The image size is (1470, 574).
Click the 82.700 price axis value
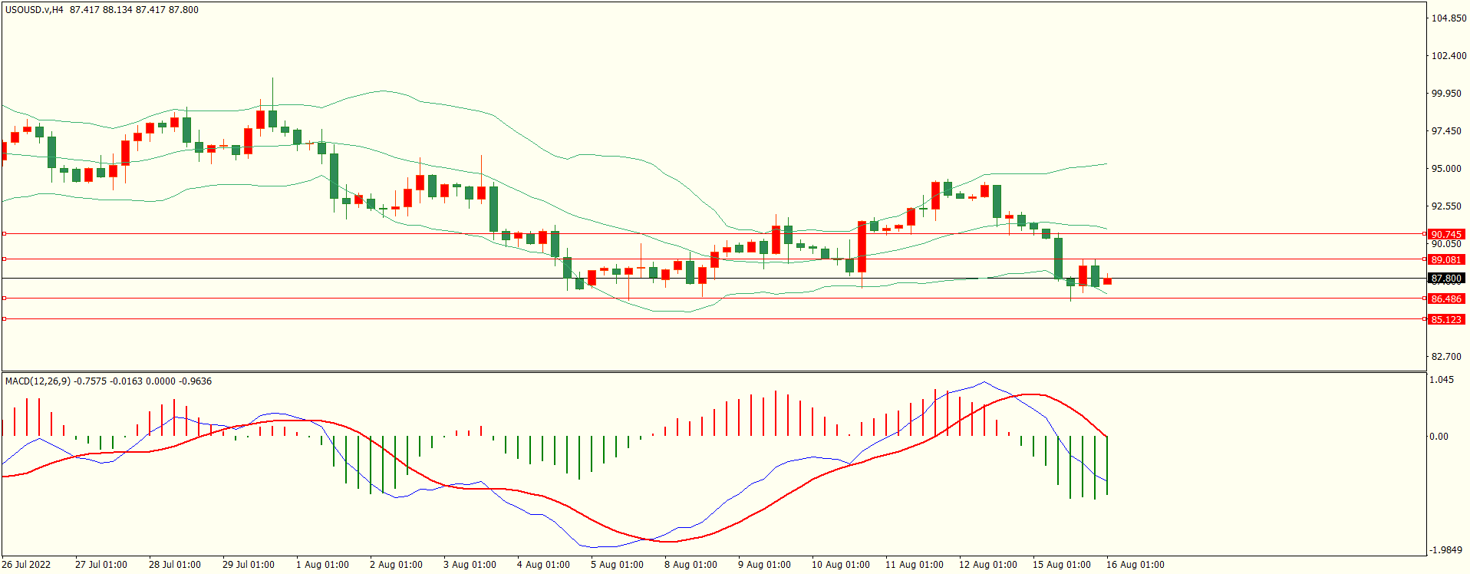click(1446, 357)
